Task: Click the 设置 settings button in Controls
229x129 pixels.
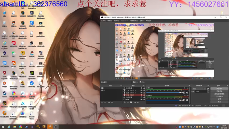Action: coord(219,99)
